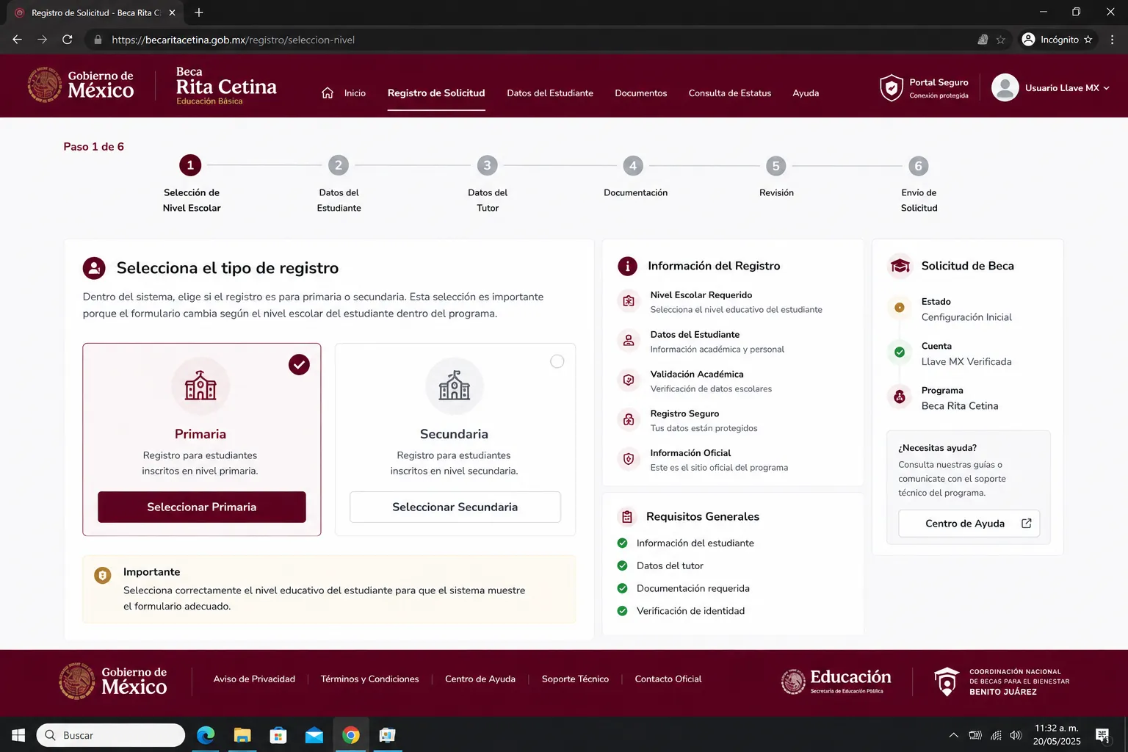Click the Información del estudiante check mark
Screen dimensions: 1128x752
(x=622, y=543)
